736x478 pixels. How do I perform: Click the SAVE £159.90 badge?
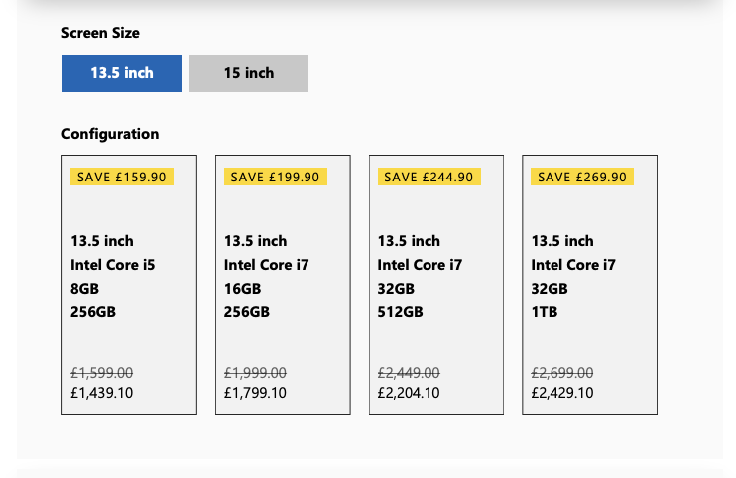(x=122, y=177)
